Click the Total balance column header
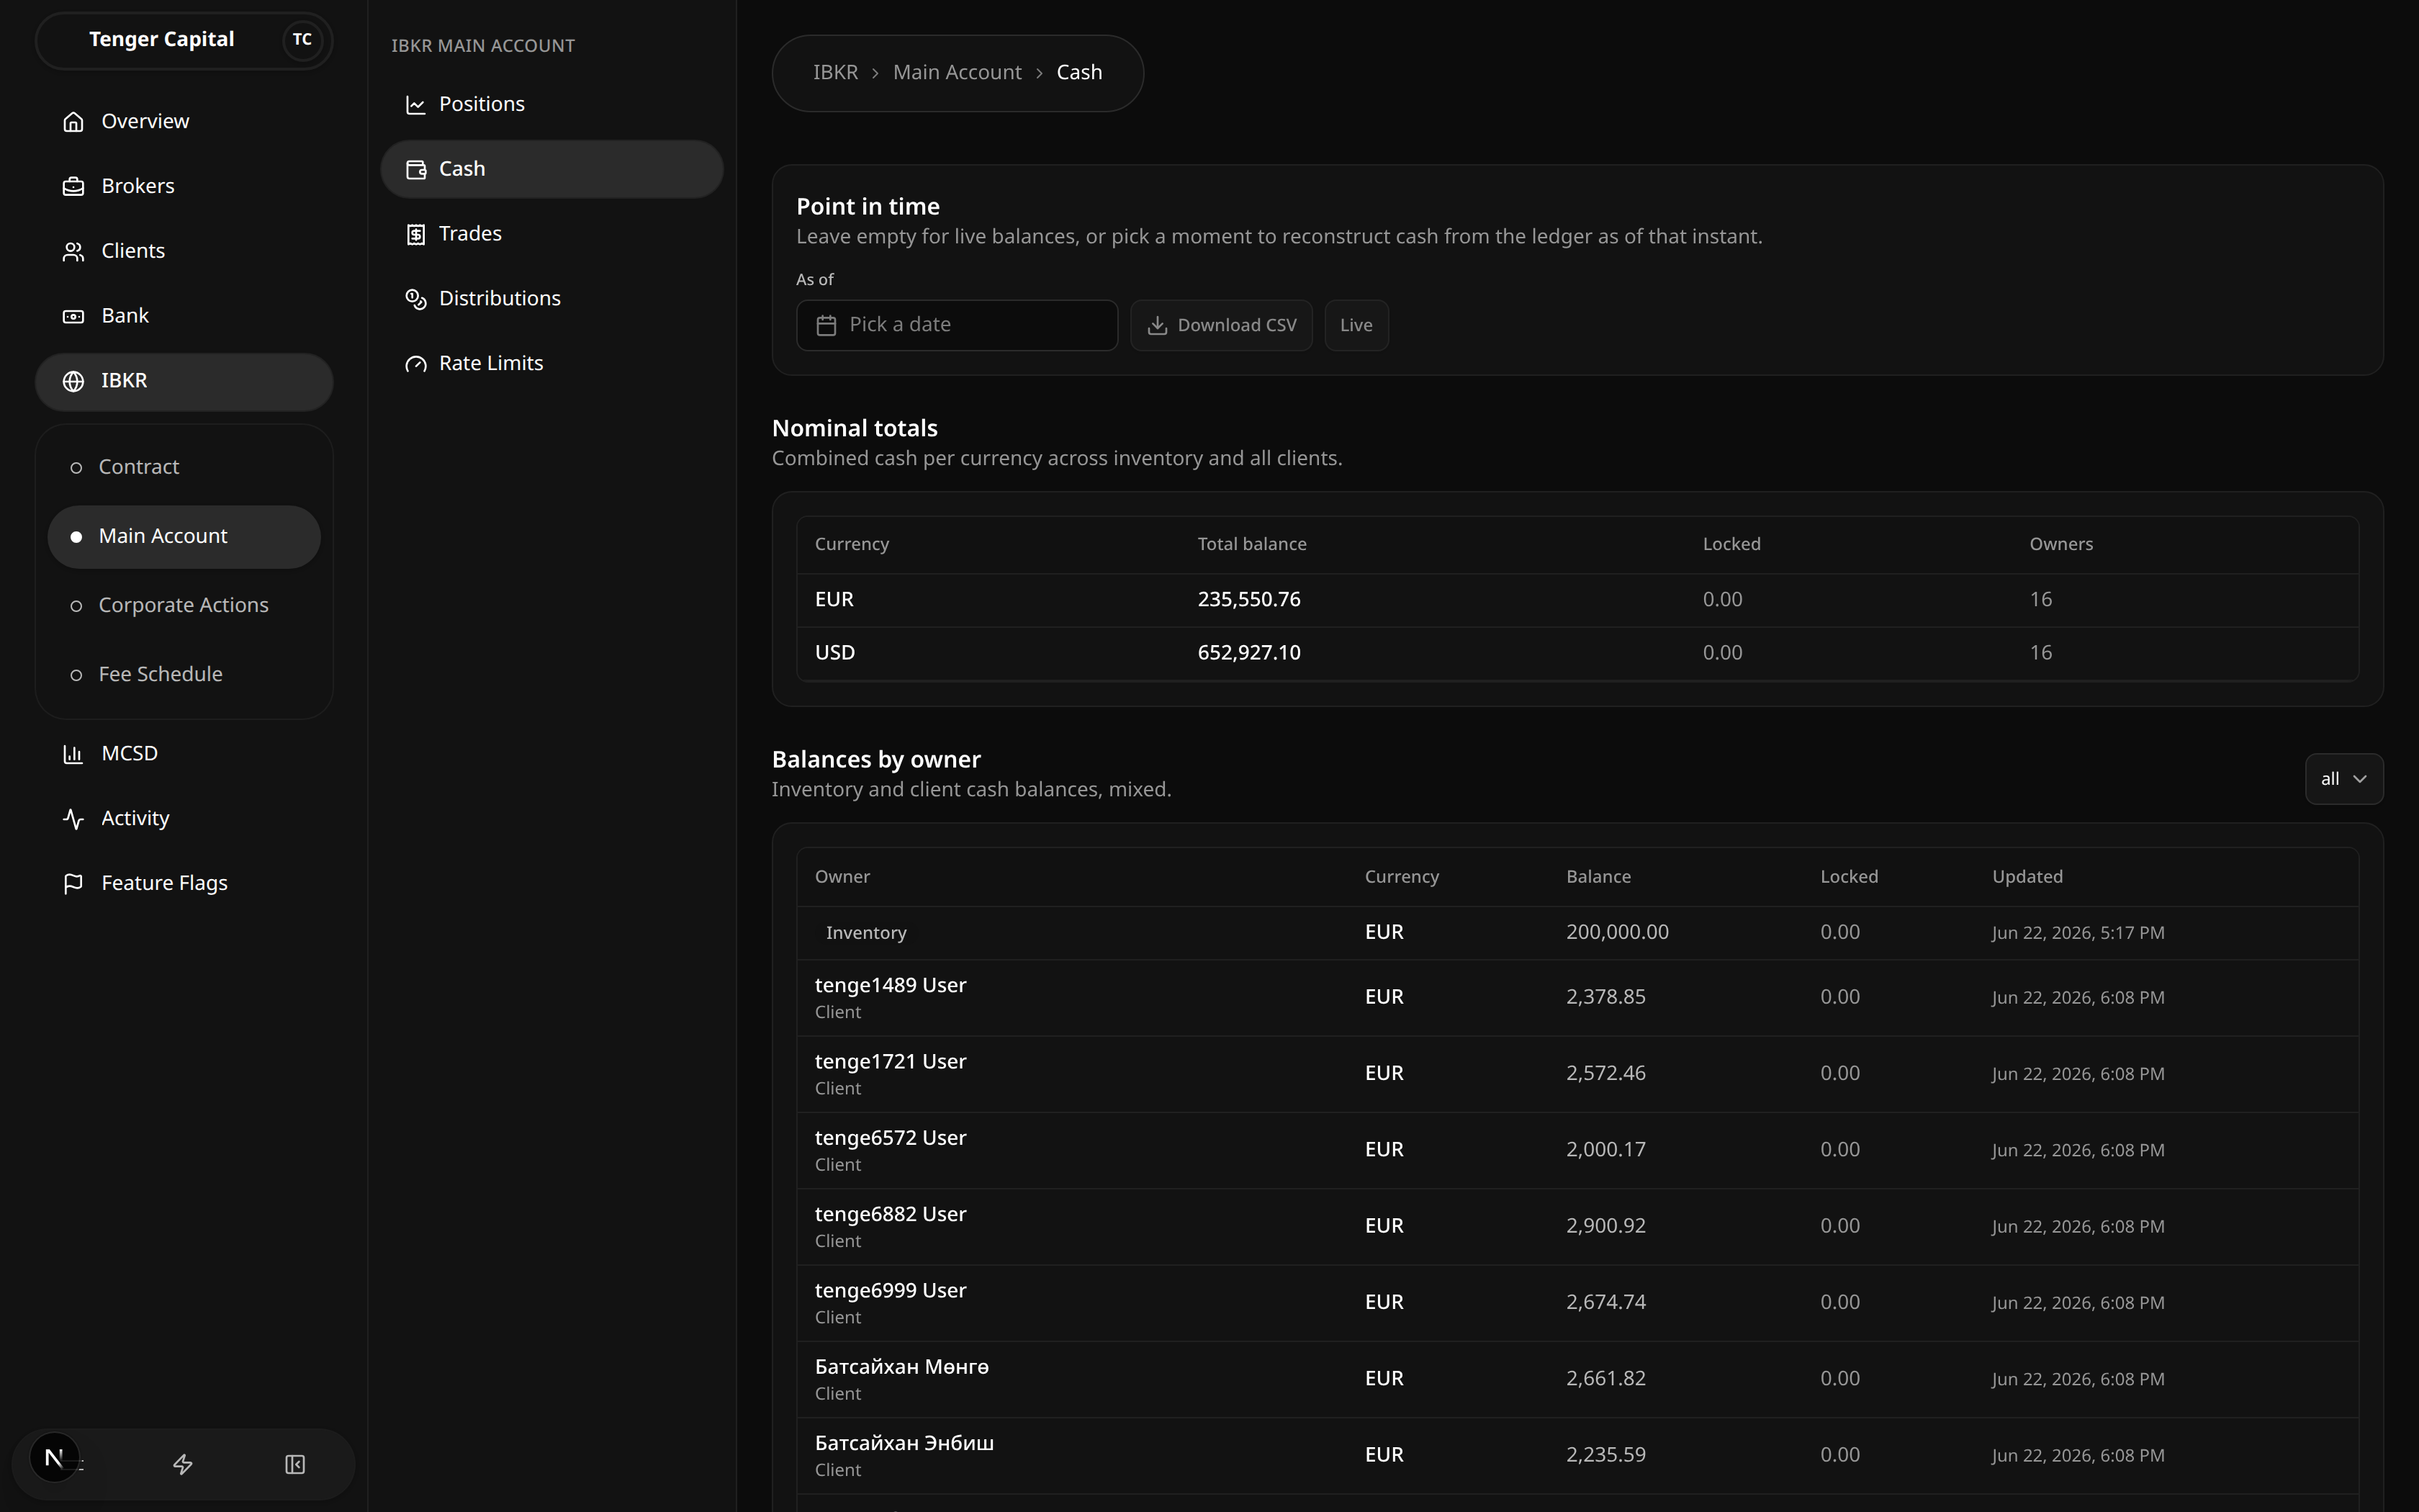Image resolution: width=2419 pixels, height=1512 pixels. click(x=1251, y=545)
